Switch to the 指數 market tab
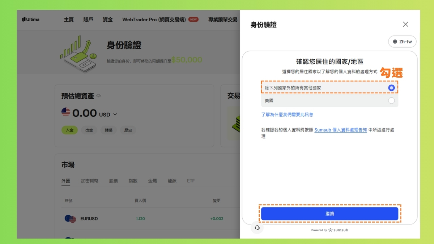Image resolution: width=434 pixels, height=244 pixels. click(x=133, y=181)
